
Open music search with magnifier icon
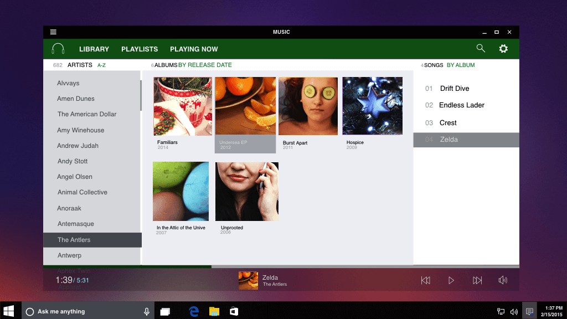click(x=481, y=48)
